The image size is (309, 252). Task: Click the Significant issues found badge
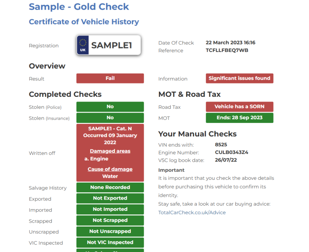pyautogui.click(x=239, y=79)
